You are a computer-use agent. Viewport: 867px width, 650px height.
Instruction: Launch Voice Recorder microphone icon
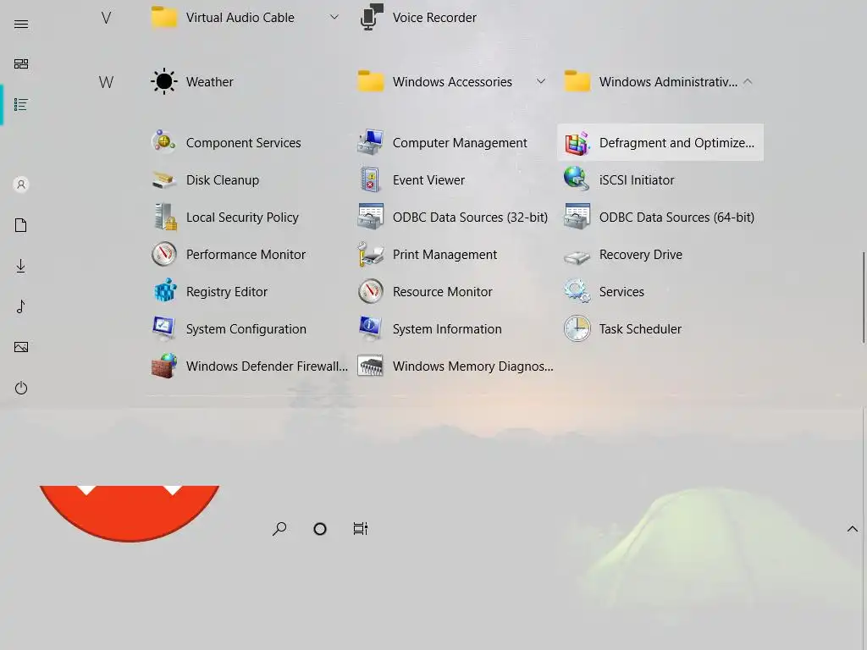(371, 17)
